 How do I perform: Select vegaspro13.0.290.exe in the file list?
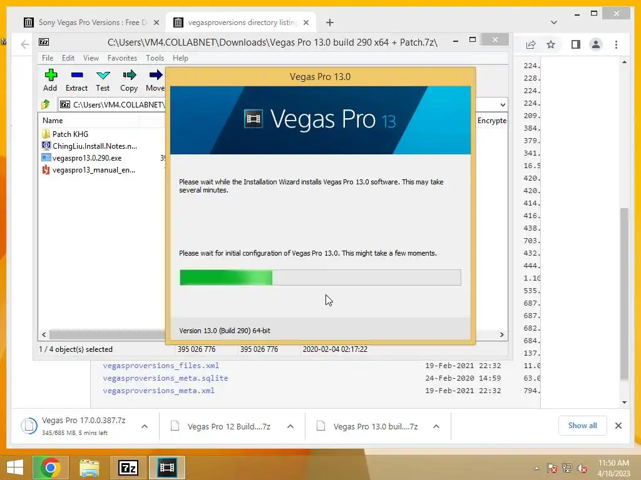coord(82,157)
